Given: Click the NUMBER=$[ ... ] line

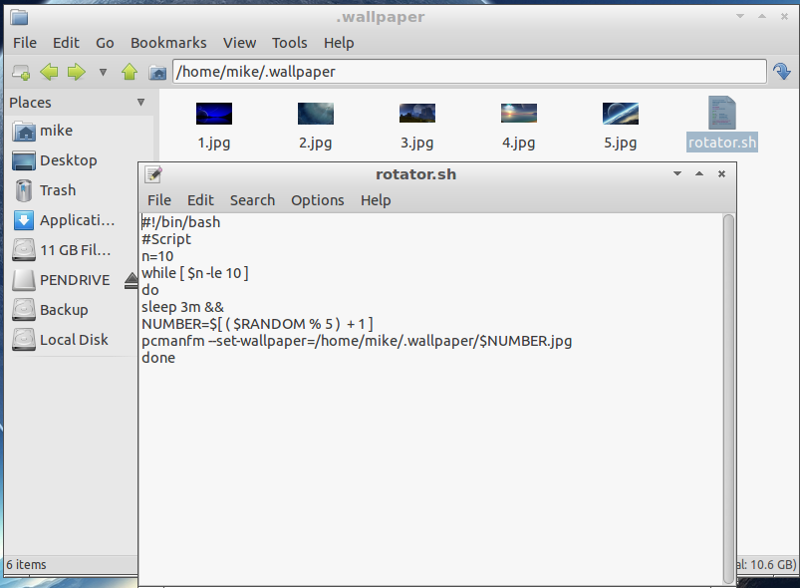Looking at the screenshot, I should click(x=257, y=324).
